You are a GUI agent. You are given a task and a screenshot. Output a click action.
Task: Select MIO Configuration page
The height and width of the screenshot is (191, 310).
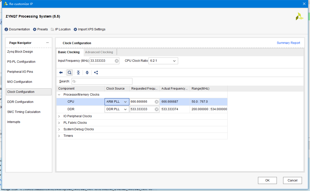tap(20, 82)
